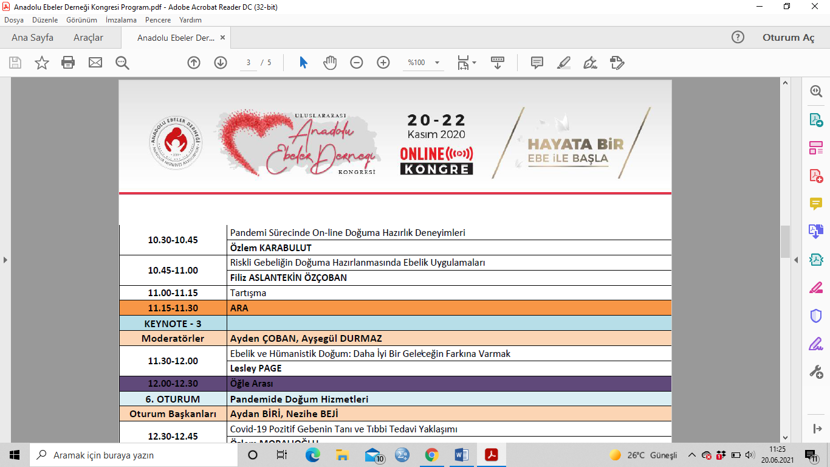Zoom in with plus button
This screenshot has width=830, height=467.
(383, 63)
